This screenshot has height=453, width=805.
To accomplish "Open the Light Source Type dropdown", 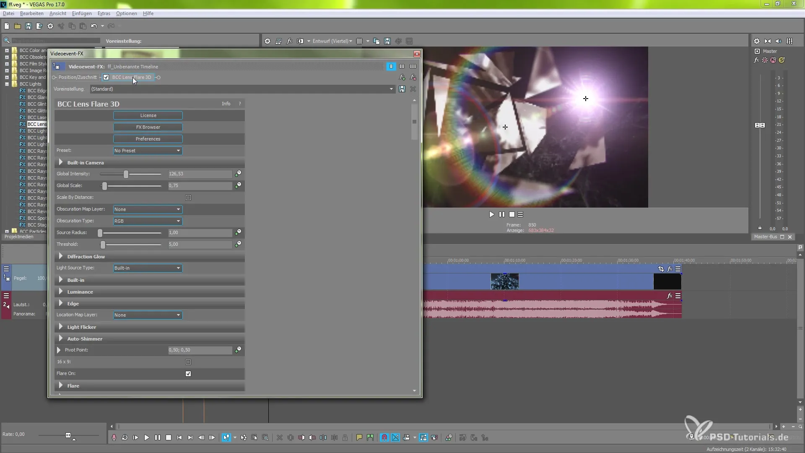I will coord(148,268).
